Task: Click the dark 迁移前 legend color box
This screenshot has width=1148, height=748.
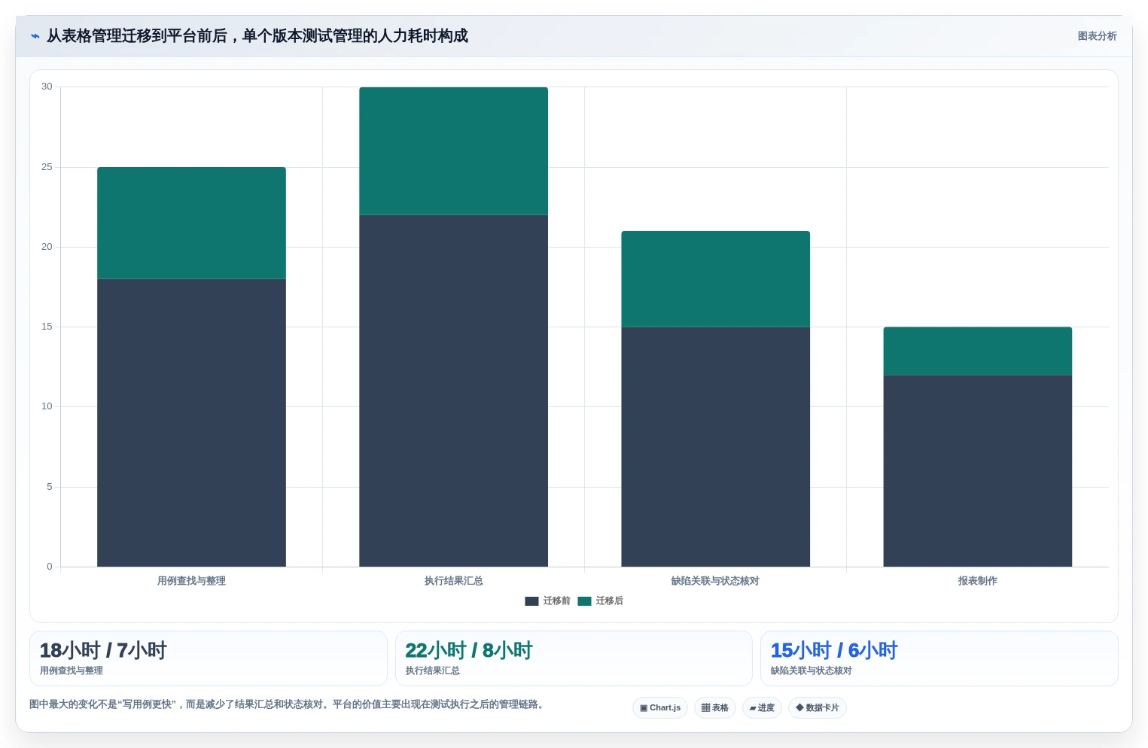Action: click(x=531, y=601)
